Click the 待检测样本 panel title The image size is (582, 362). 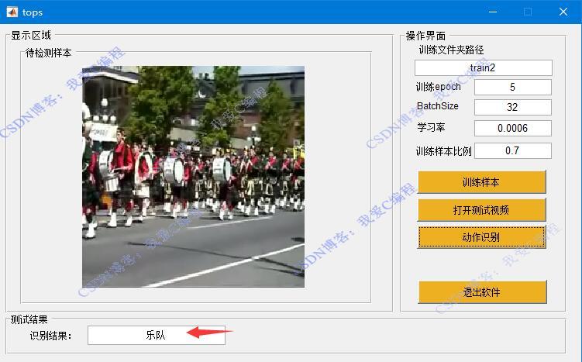pos(48,53)
